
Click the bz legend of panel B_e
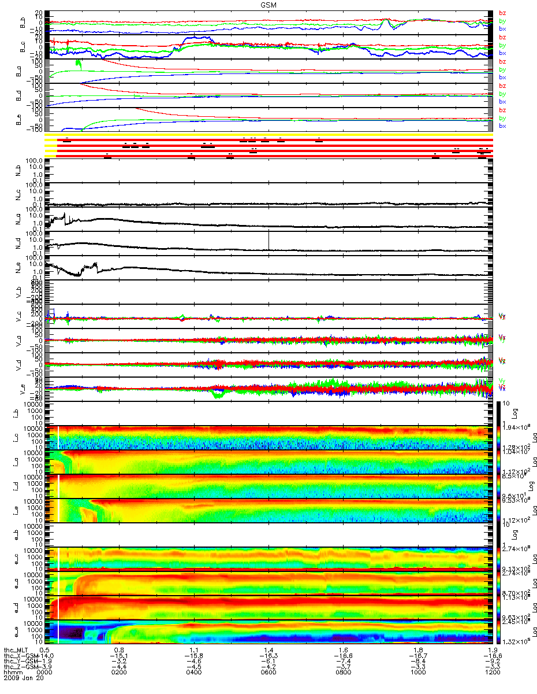point(502,110)
